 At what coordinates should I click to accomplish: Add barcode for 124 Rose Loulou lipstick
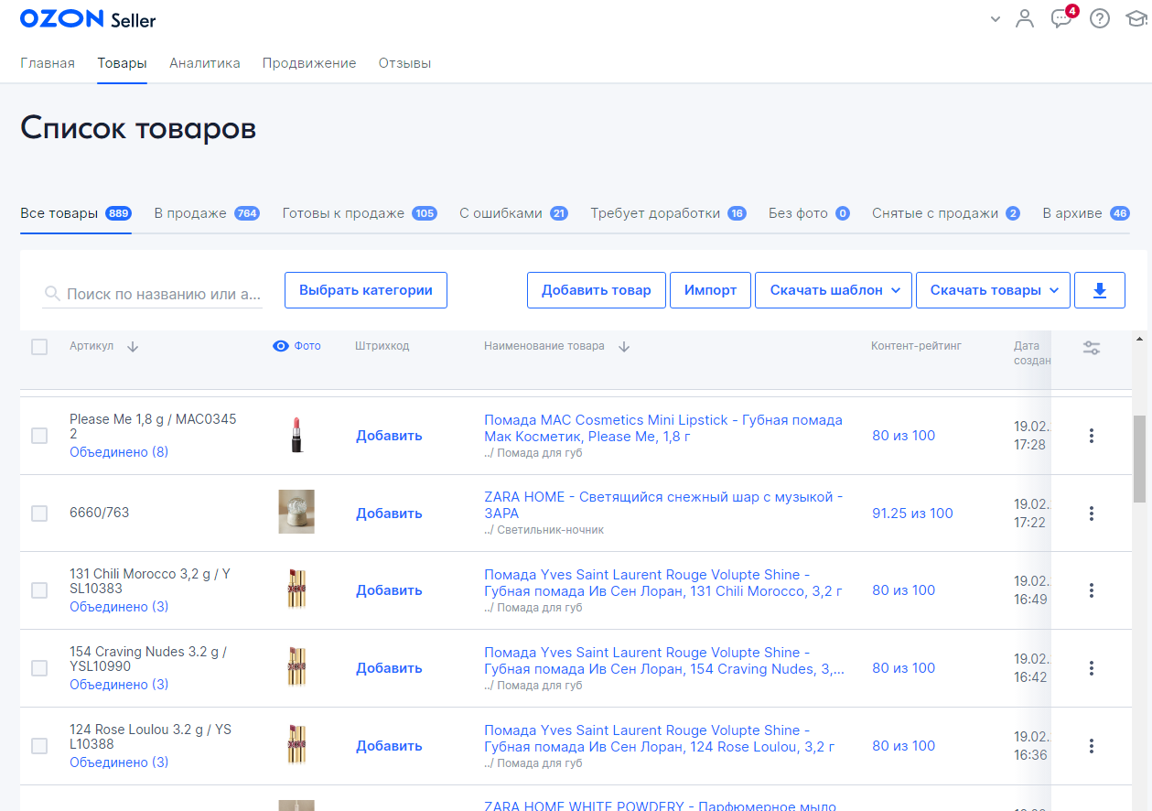(389, 746)
